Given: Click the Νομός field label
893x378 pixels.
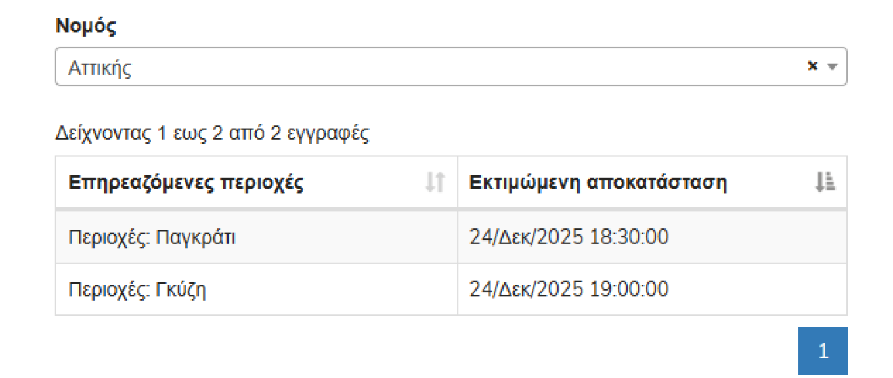Looking at the screenshot, I should pyautogui.click(x=86, y=26).
